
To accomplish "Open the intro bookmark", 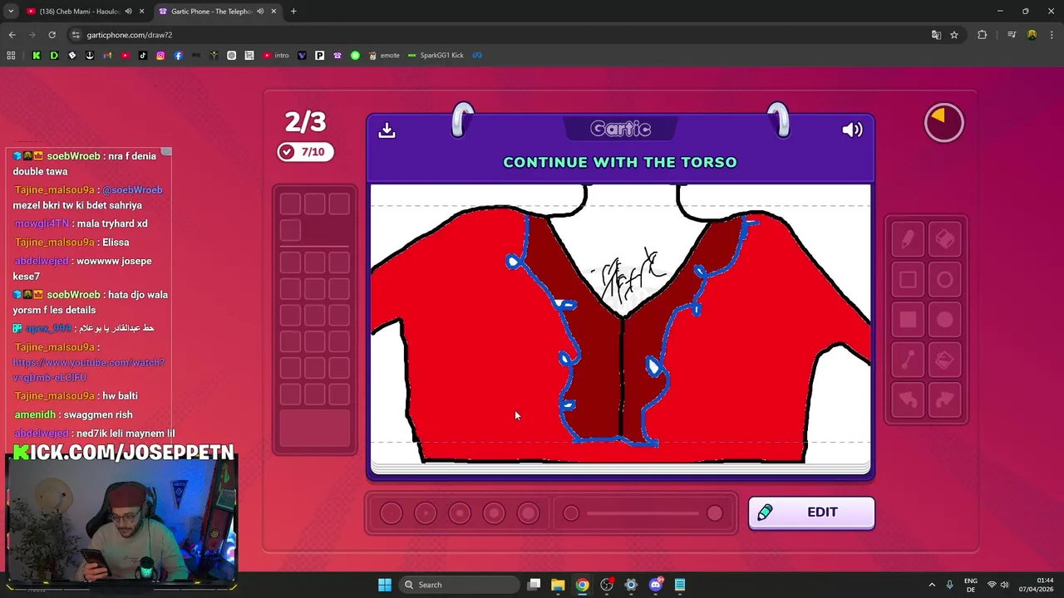I will [x=276, y=56].
